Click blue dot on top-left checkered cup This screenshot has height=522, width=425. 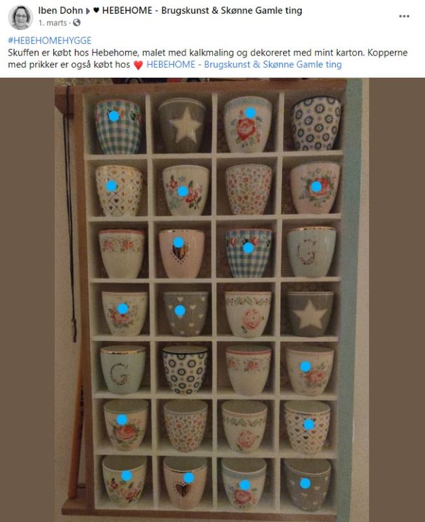point(114,116)
